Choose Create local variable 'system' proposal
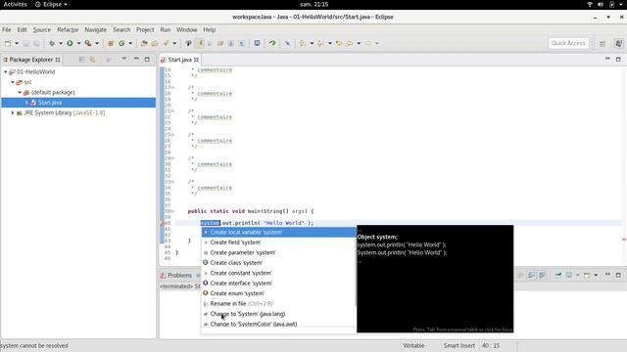The height and width of the screenshot is (352, 627). pyautogui.click(x=278, y=233)
